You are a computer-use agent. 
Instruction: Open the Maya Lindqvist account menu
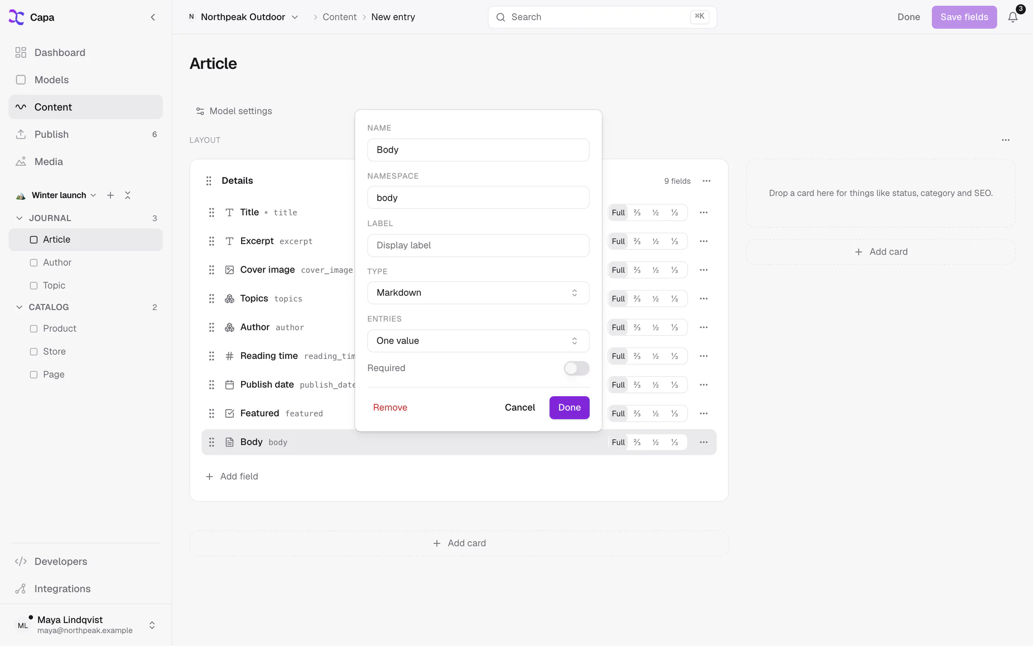point(86,625)
